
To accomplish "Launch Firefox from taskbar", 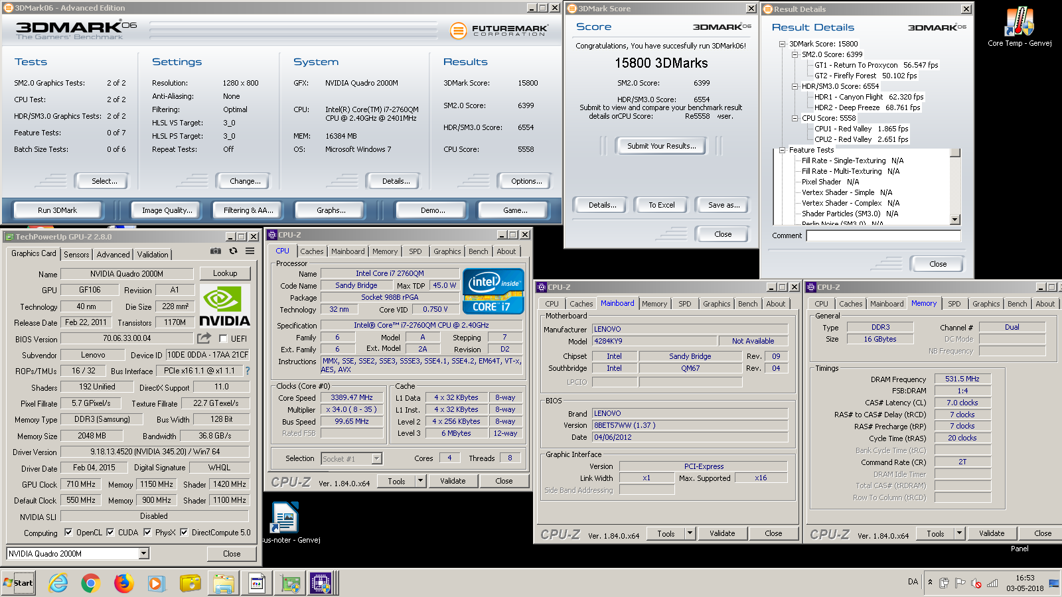I will (123, 583).
